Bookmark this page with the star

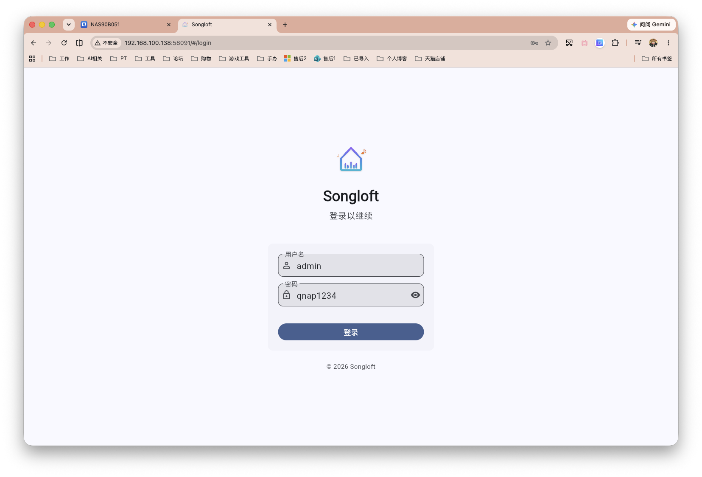[548, 43]
